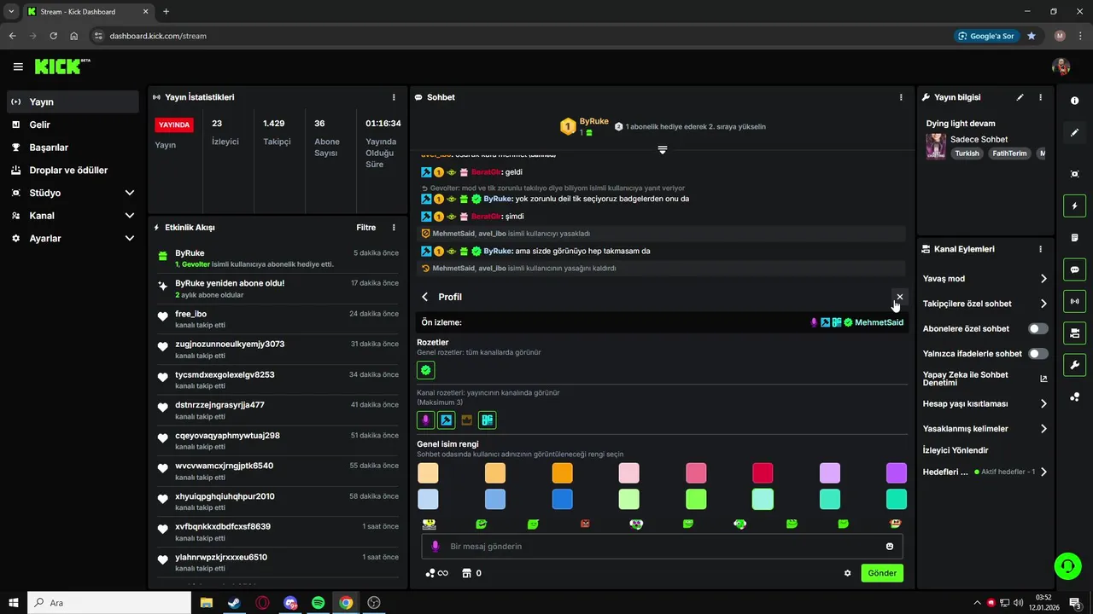This screenshot has width=1093, height=614.
Task: Close the Profil panel
Action: point(899,297)
